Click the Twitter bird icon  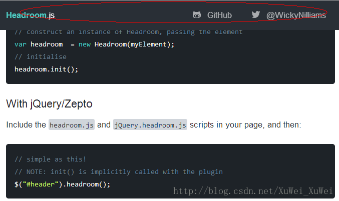[256, 14]
